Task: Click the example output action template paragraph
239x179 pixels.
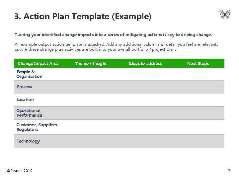Action: pos(116,47)
